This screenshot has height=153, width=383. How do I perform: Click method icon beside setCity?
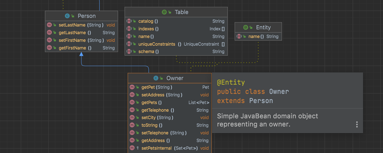(132, 118)
